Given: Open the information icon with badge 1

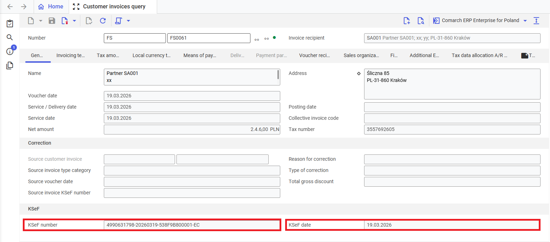Looking at the screenshot, I should point(10,51).
